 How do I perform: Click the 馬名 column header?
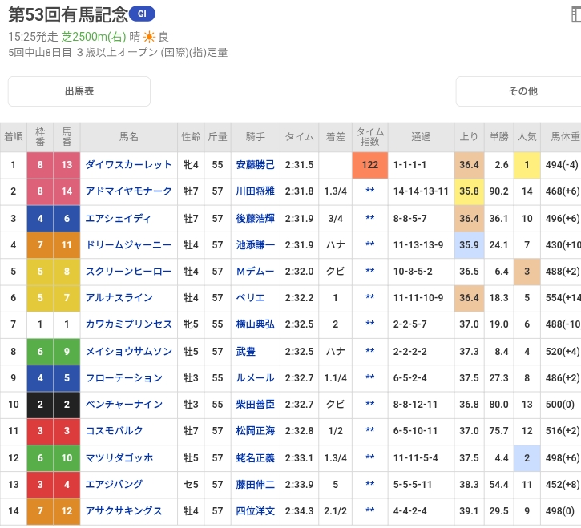point(128,137)
